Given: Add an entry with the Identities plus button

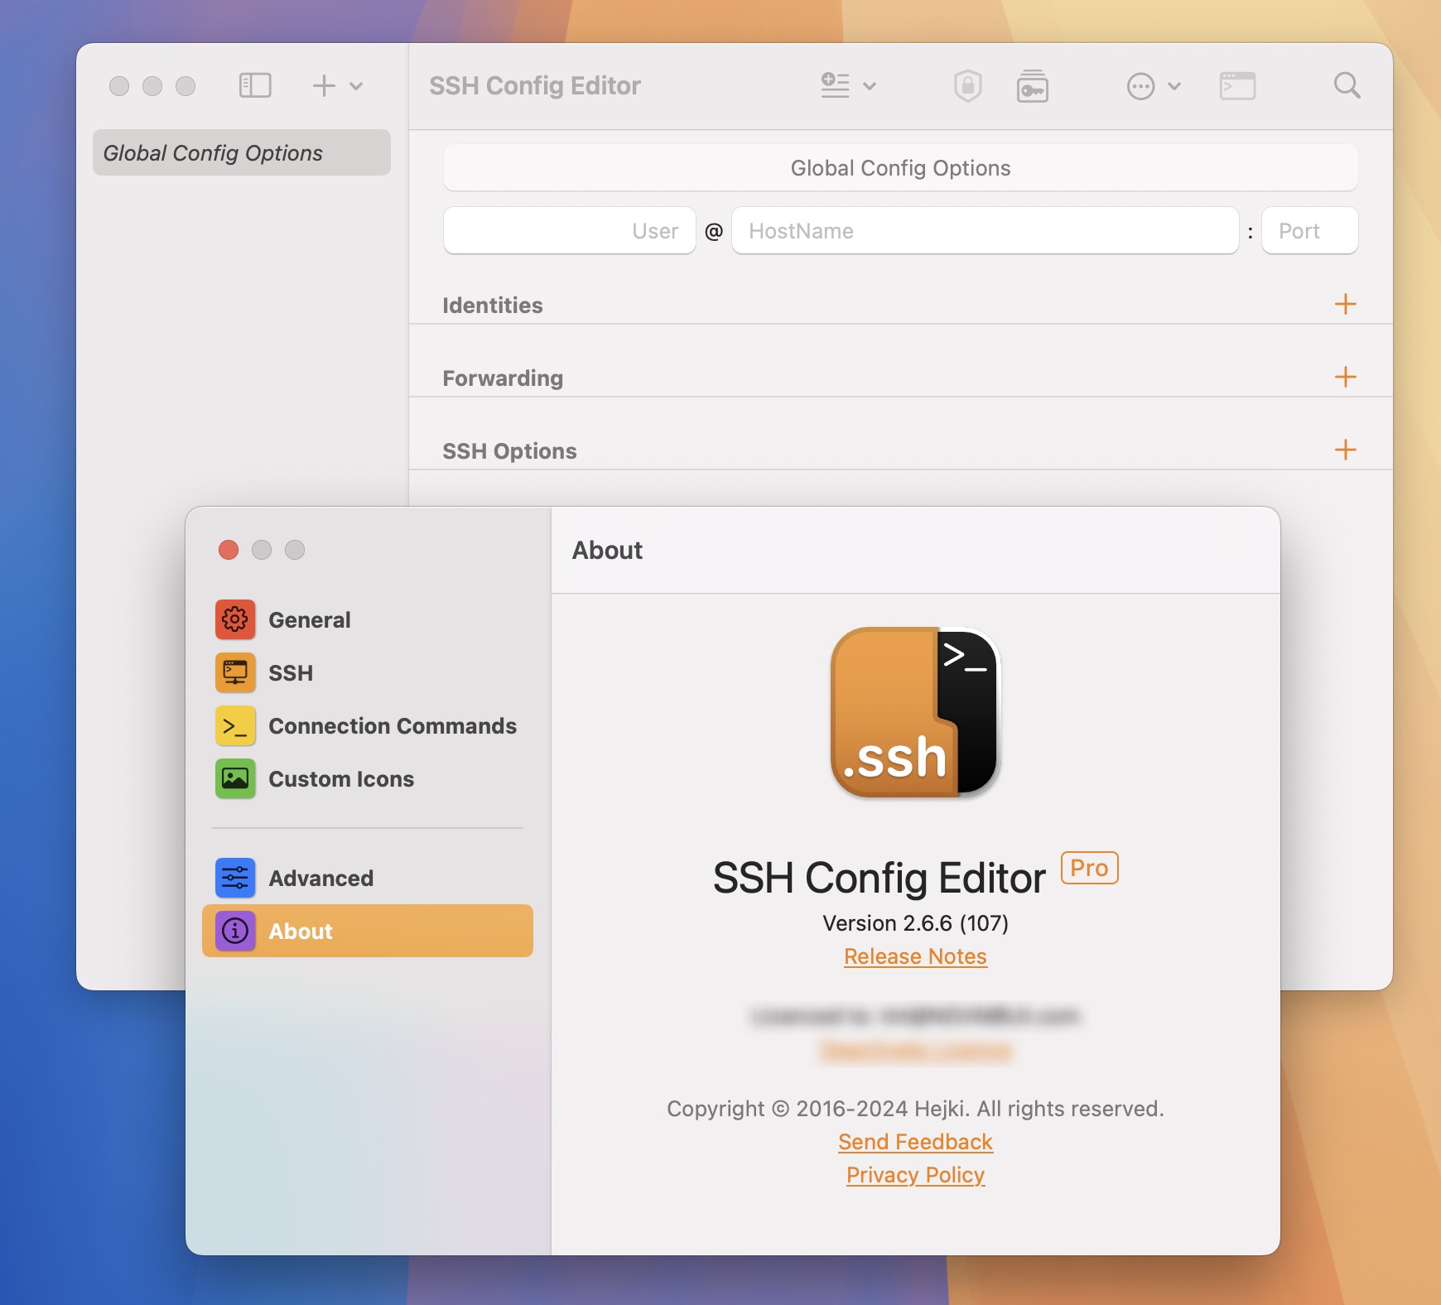Looking at the screenshot, I should click(x=1345, y=304).
